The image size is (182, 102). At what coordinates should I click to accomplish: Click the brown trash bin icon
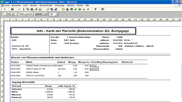(x=67, y=9)
